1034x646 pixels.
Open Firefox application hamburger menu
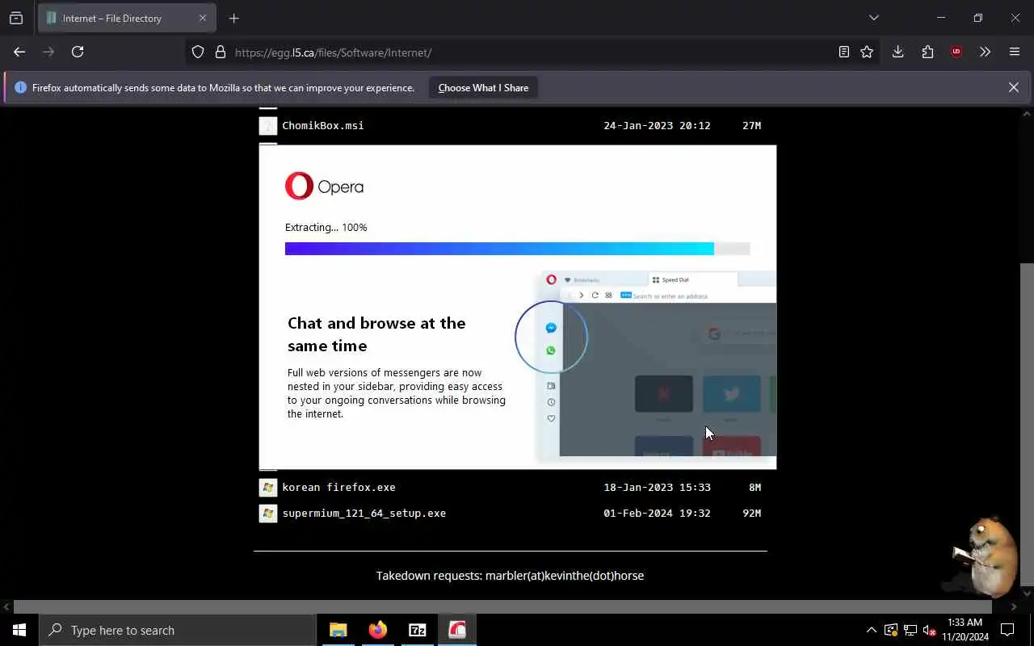point(1015,52)
